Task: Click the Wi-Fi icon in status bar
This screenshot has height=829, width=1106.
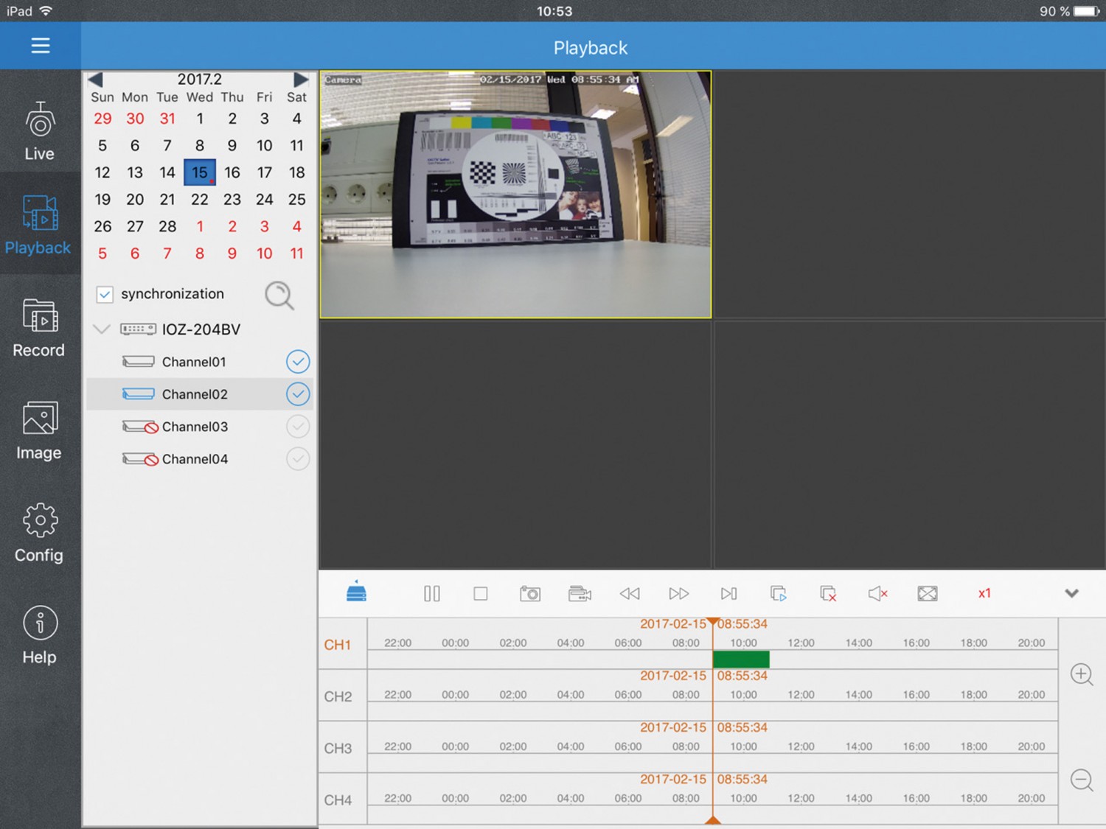Action: (46, 11)
